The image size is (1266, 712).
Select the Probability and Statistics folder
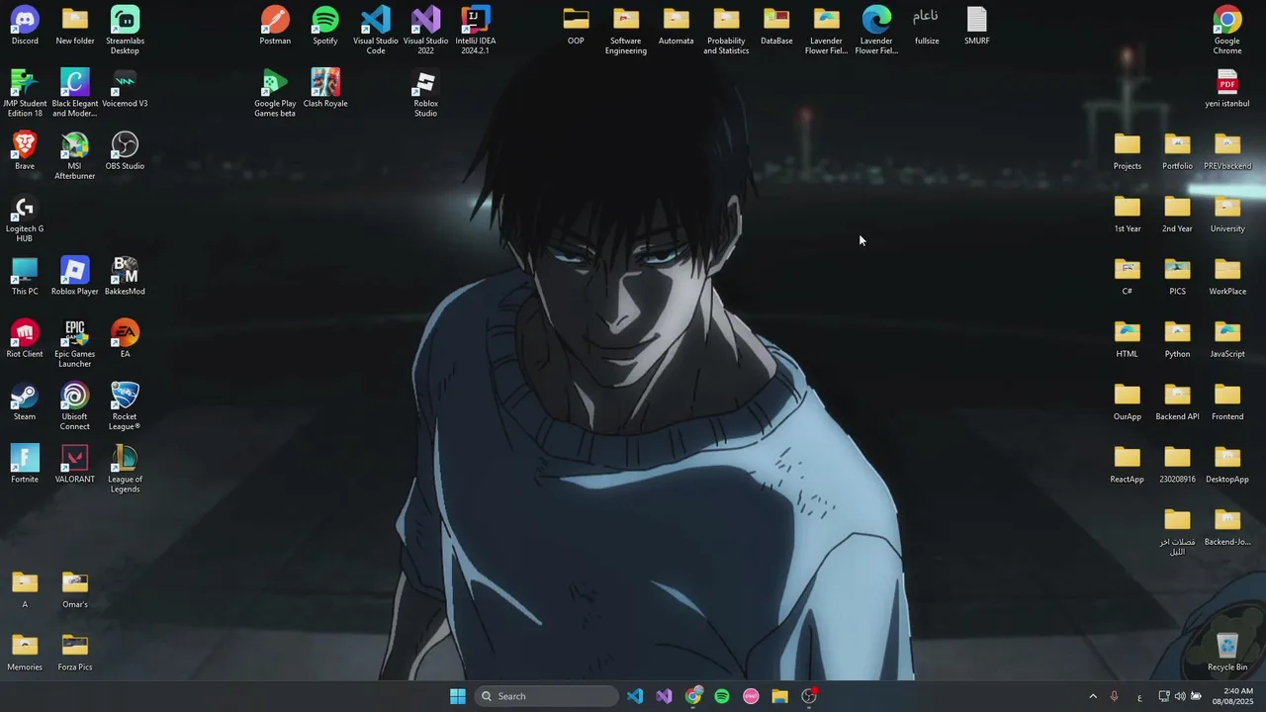(726, 30)
